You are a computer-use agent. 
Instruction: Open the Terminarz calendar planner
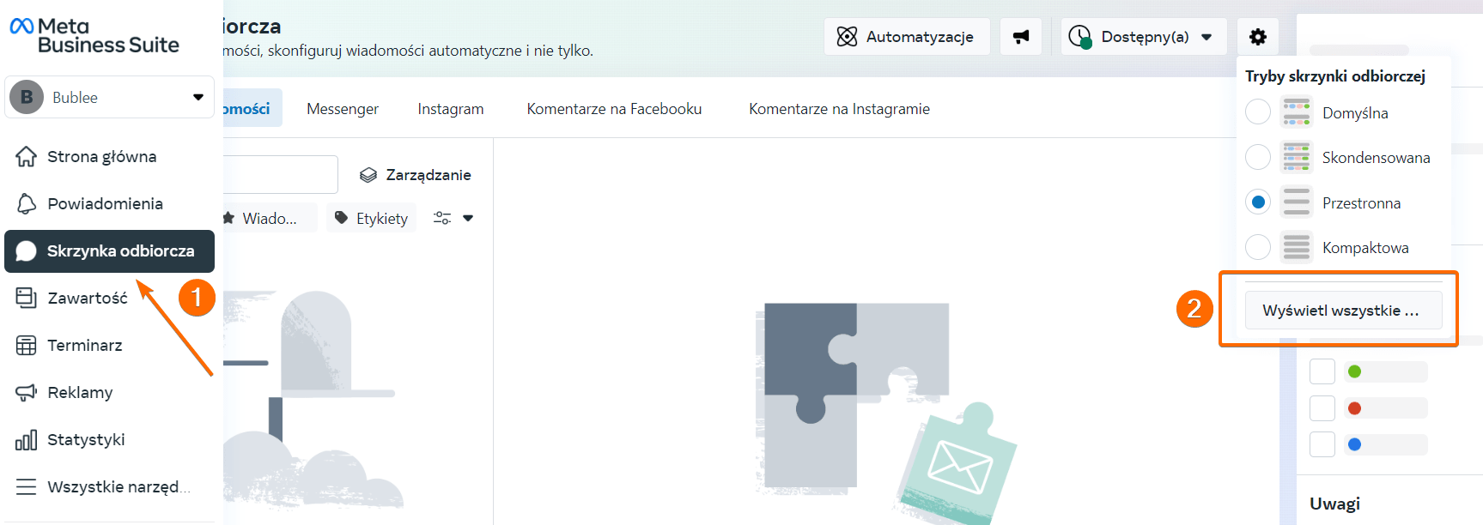[27, 346]
